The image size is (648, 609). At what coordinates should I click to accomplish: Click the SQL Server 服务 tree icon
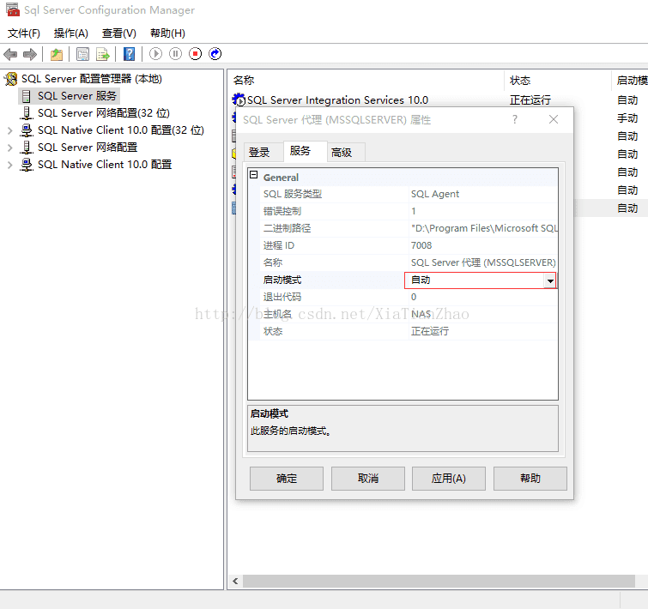26,96
